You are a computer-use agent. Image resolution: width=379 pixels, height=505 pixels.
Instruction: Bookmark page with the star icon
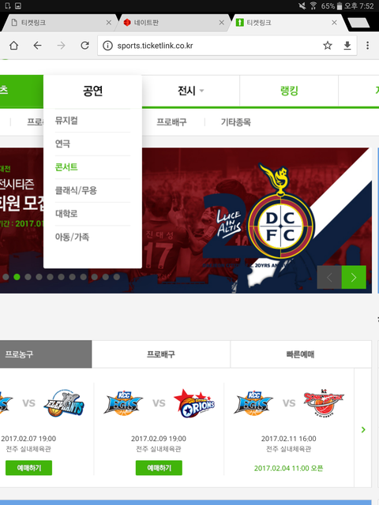point(328,46)
